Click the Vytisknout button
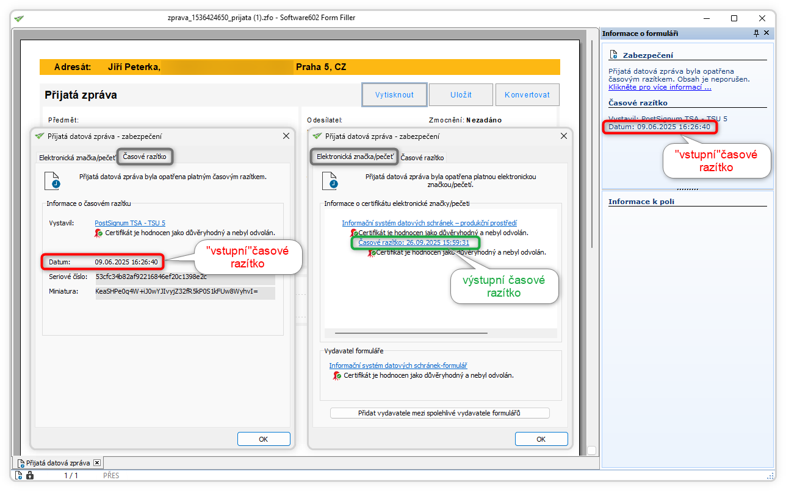 point(394,95)
